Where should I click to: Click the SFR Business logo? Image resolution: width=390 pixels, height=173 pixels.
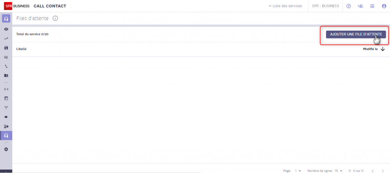pos(17,6)
